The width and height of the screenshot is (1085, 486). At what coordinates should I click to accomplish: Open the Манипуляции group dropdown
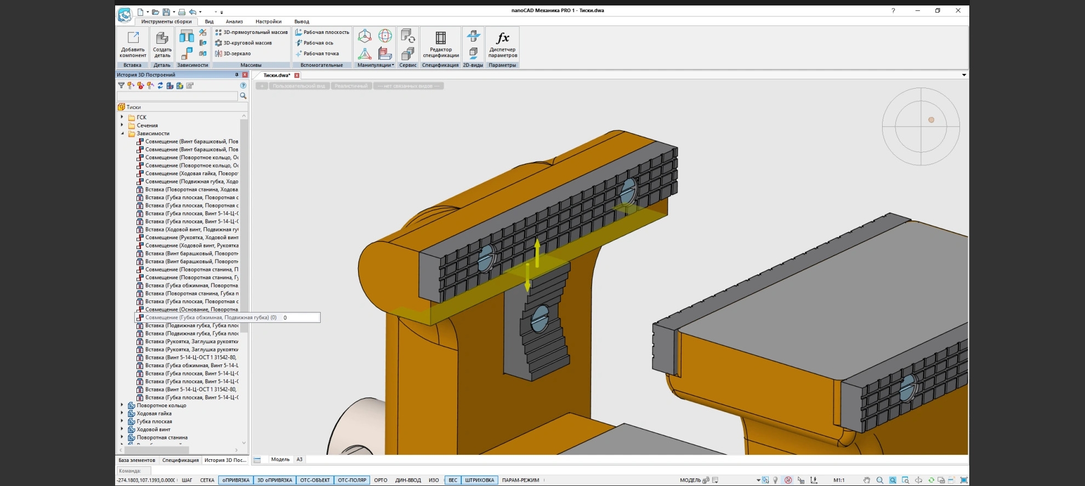tap(376, 65)
